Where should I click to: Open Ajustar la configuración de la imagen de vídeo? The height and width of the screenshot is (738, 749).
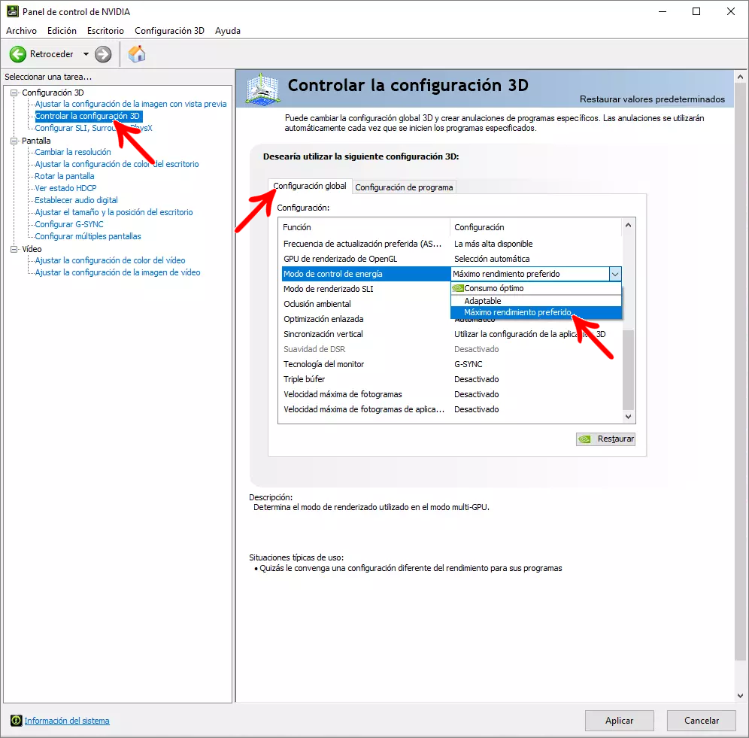[117, 272]
